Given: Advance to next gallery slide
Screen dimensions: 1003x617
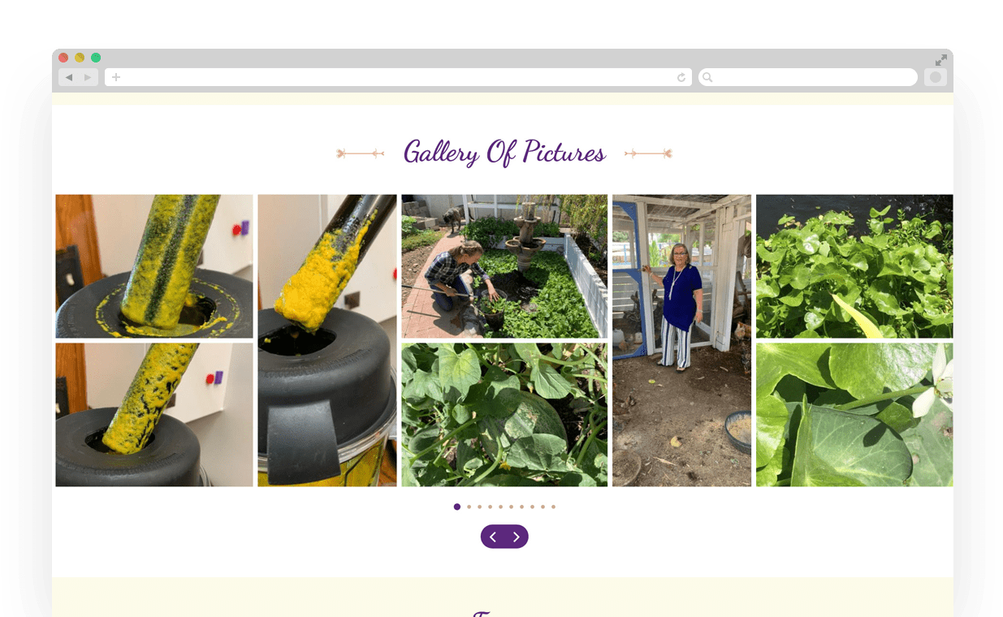Looking at the screenshot, I should click(x=516, y=537).
